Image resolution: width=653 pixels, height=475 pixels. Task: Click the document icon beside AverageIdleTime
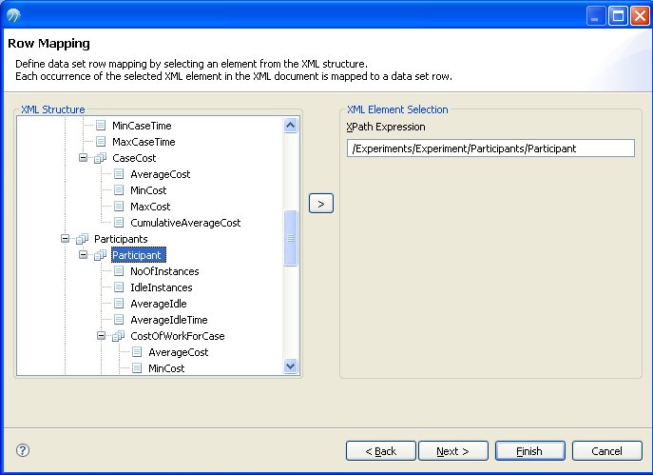tap(119, 320)
